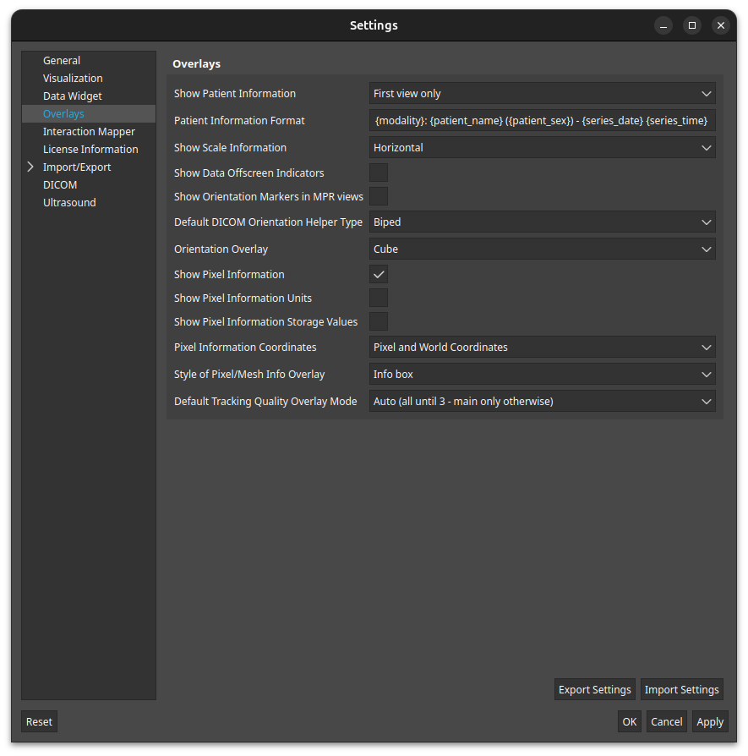Edit the Patient Information Format field

(x=543, y=121)
